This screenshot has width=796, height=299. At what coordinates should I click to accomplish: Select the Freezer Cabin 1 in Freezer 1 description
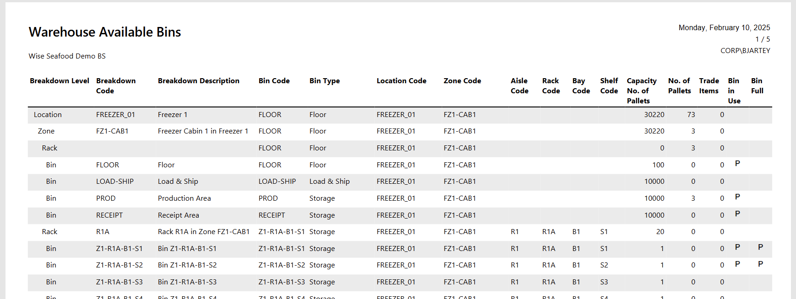(x=203, y=131)
